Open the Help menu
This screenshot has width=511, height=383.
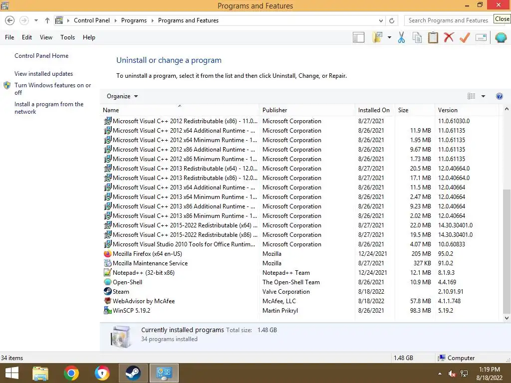point(89,37)
